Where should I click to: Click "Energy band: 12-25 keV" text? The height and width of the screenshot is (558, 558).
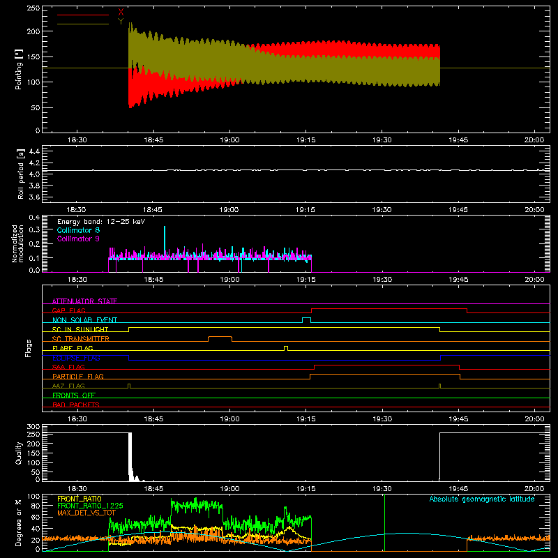pyautogui.click(x=101, y=222)
